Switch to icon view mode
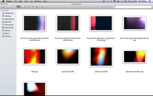 (19, 7)
